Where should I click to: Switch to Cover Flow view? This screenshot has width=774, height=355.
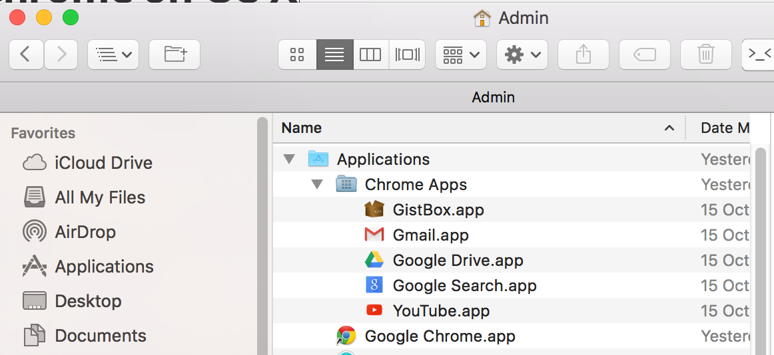point(407,54)
